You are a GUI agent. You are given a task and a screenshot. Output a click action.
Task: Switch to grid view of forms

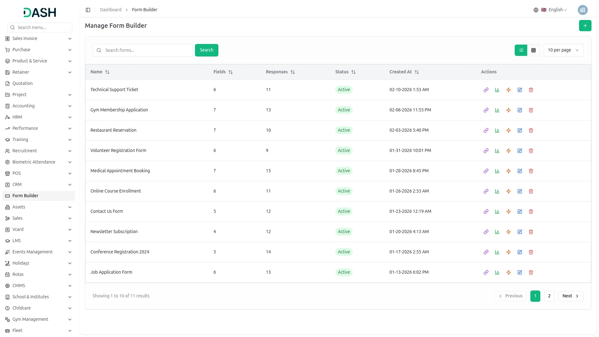(x=533, y=50)
